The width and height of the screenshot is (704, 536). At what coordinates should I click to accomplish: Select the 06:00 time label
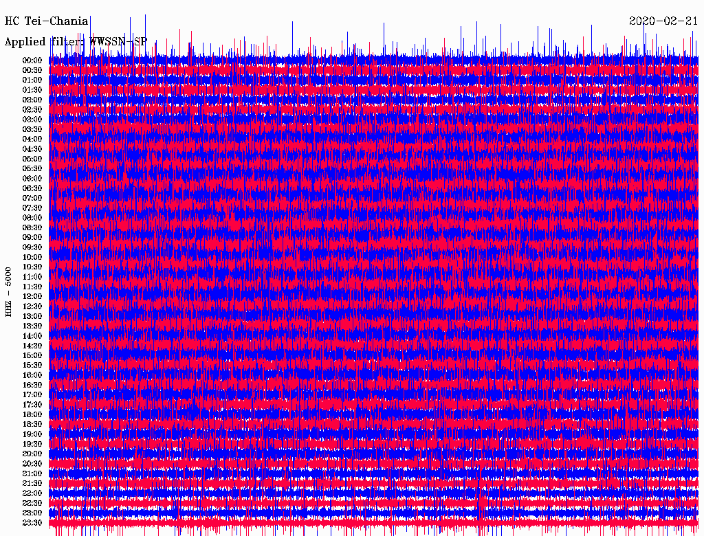(32, 178)
